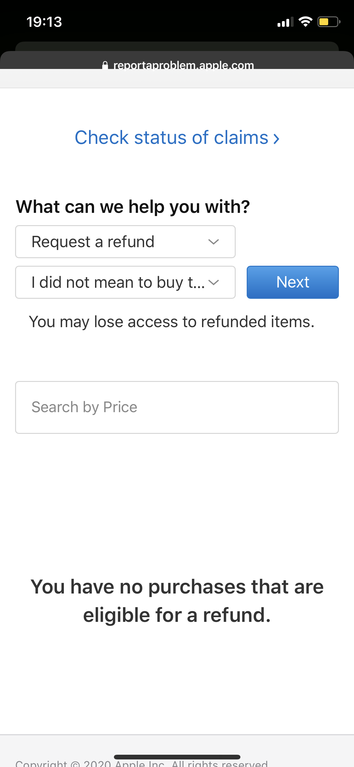Tap the padlock icon beside the URL
Screen dimensions: 354x767
click(x=105, y=65)
